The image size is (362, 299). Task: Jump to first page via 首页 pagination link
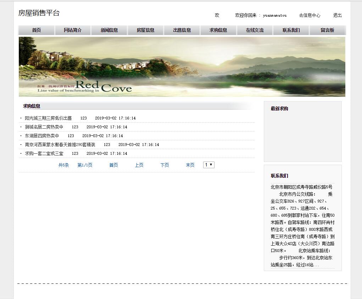tap(113, 165)
